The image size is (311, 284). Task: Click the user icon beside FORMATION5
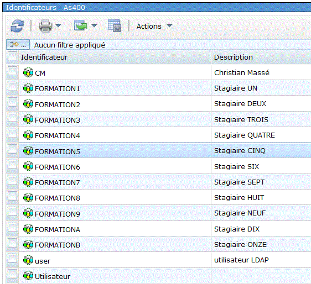[x=28, y=151]
